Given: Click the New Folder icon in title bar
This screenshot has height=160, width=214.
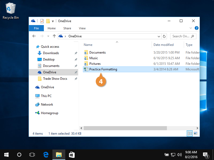Looking at the screenshot, I should point(48,21).
